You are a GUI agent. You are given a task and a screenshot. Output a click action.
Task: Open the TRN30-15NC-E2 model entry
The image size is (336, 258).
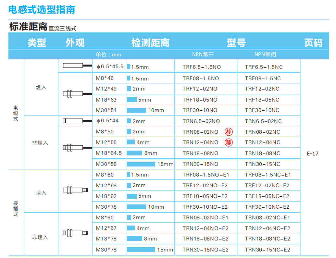[x=268, y=250]
